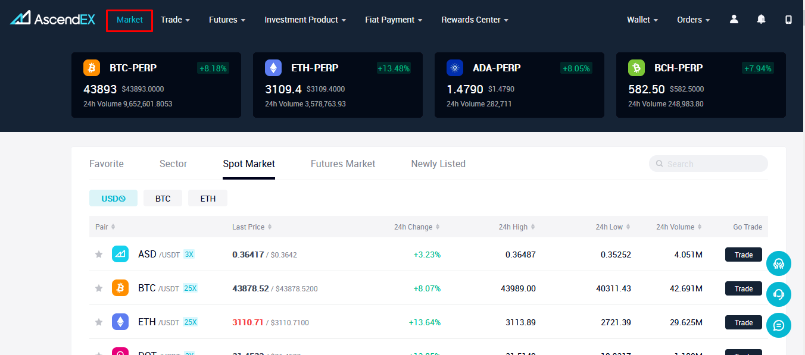Expand the Investment Product dropdown
This screenshot has height=355, width=805.
[x=305, y=20]
